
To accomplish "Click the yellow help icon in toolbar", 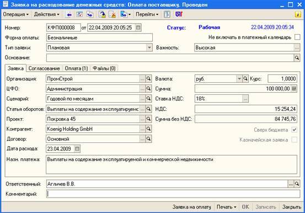I will (298, 14).
